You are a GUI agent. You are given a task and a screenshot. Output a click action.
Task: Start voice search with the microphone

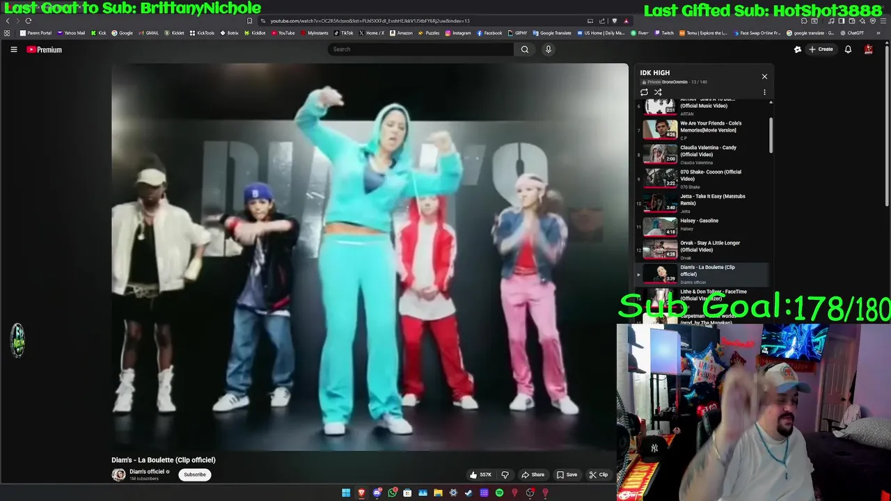549,49
